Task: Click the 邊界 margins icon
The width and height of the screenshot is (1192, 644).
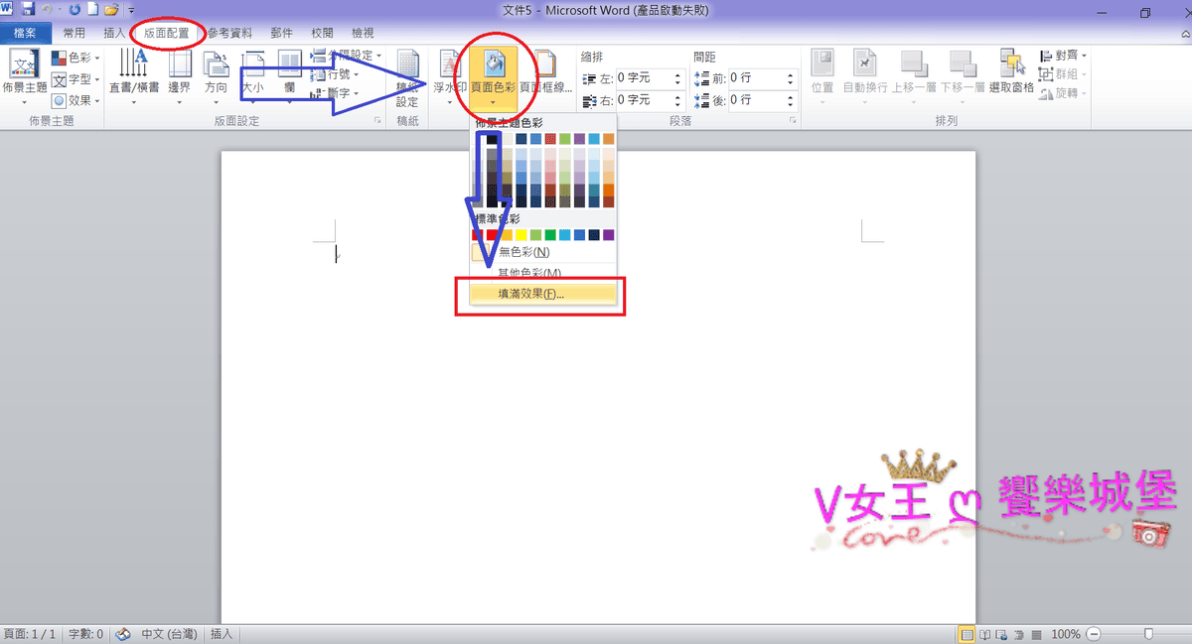Action: (179, 71)
